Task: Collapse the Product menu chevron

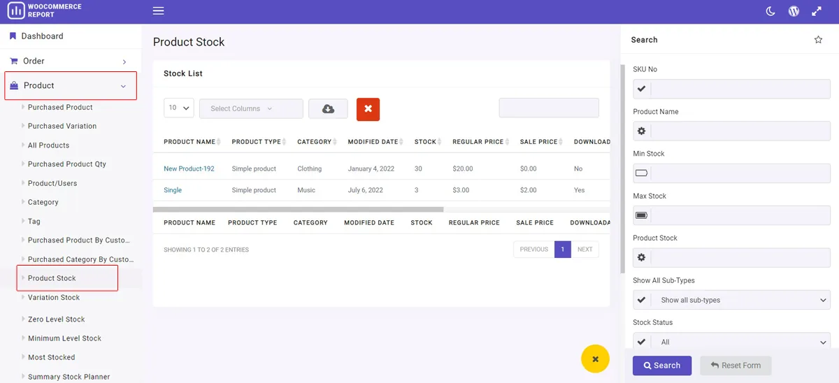Action: (123, 87)
